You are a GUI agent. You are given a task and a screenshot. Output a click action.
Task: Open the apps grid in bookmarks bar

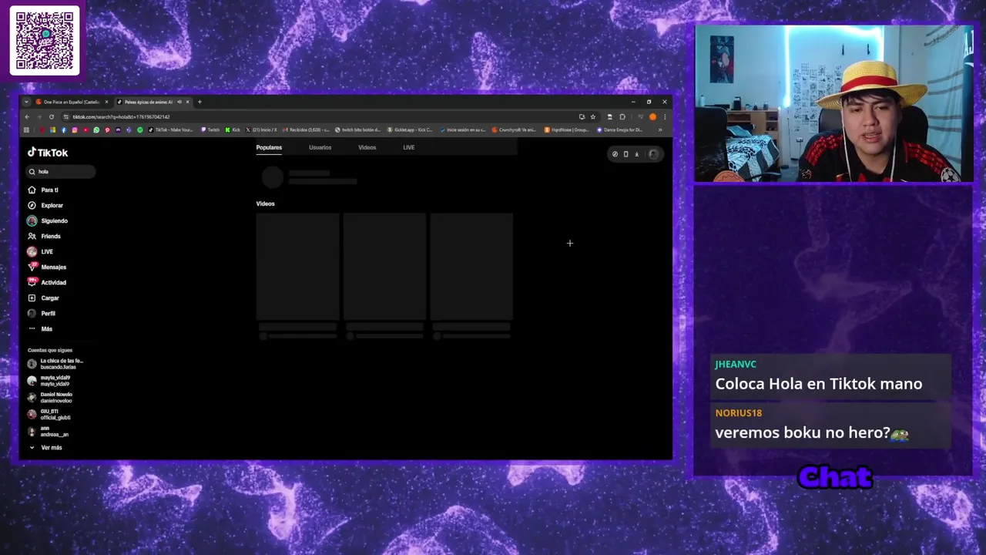26,129
